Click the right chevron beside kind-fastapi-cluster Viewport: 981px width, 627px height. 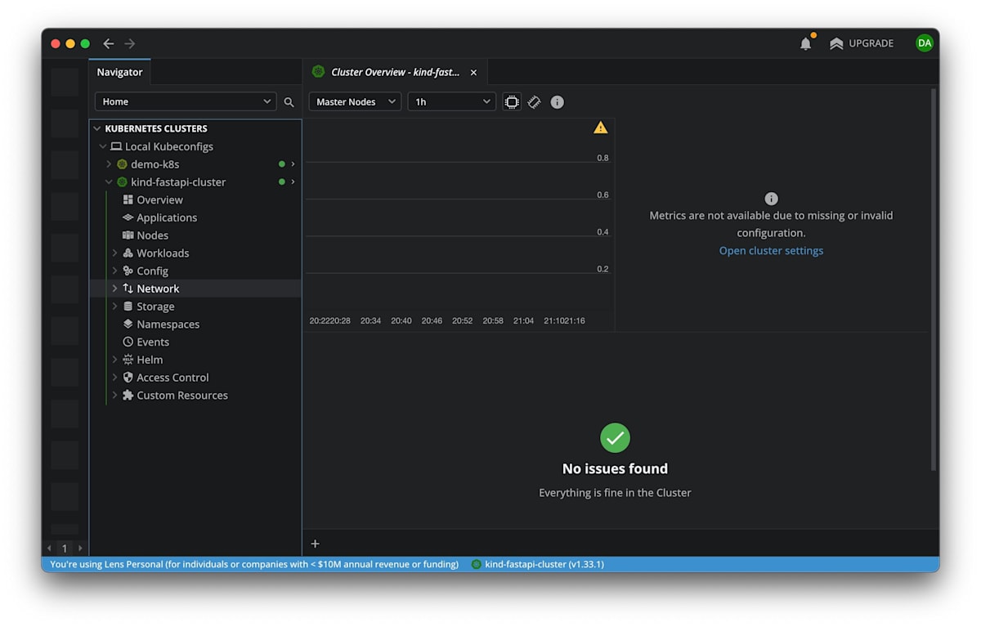(x=293, y=181)
